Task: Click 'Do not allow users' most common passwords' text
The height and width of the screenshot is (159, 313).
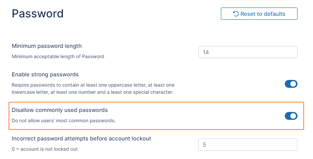Action: [64, 120]
